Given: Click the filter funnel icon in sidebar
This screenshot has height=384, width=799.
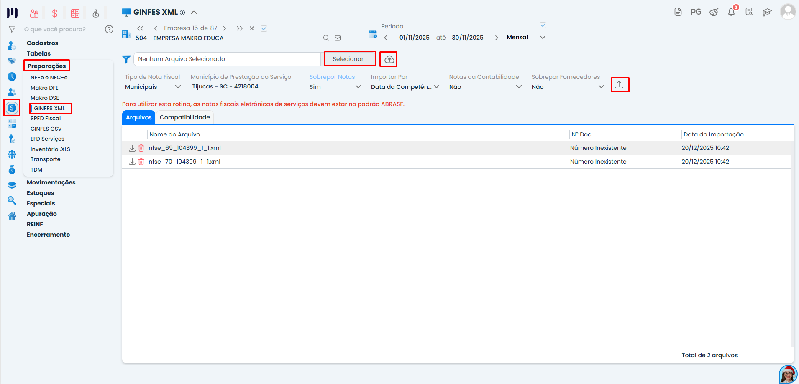Looking at the screenshot, I should 12,29.
